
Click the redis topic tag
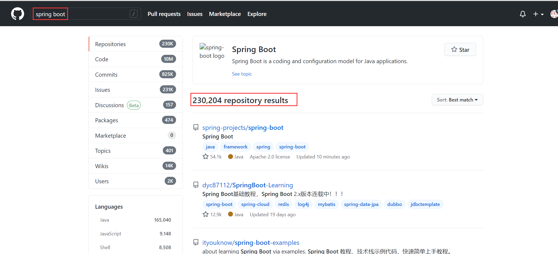pos(284,204)
